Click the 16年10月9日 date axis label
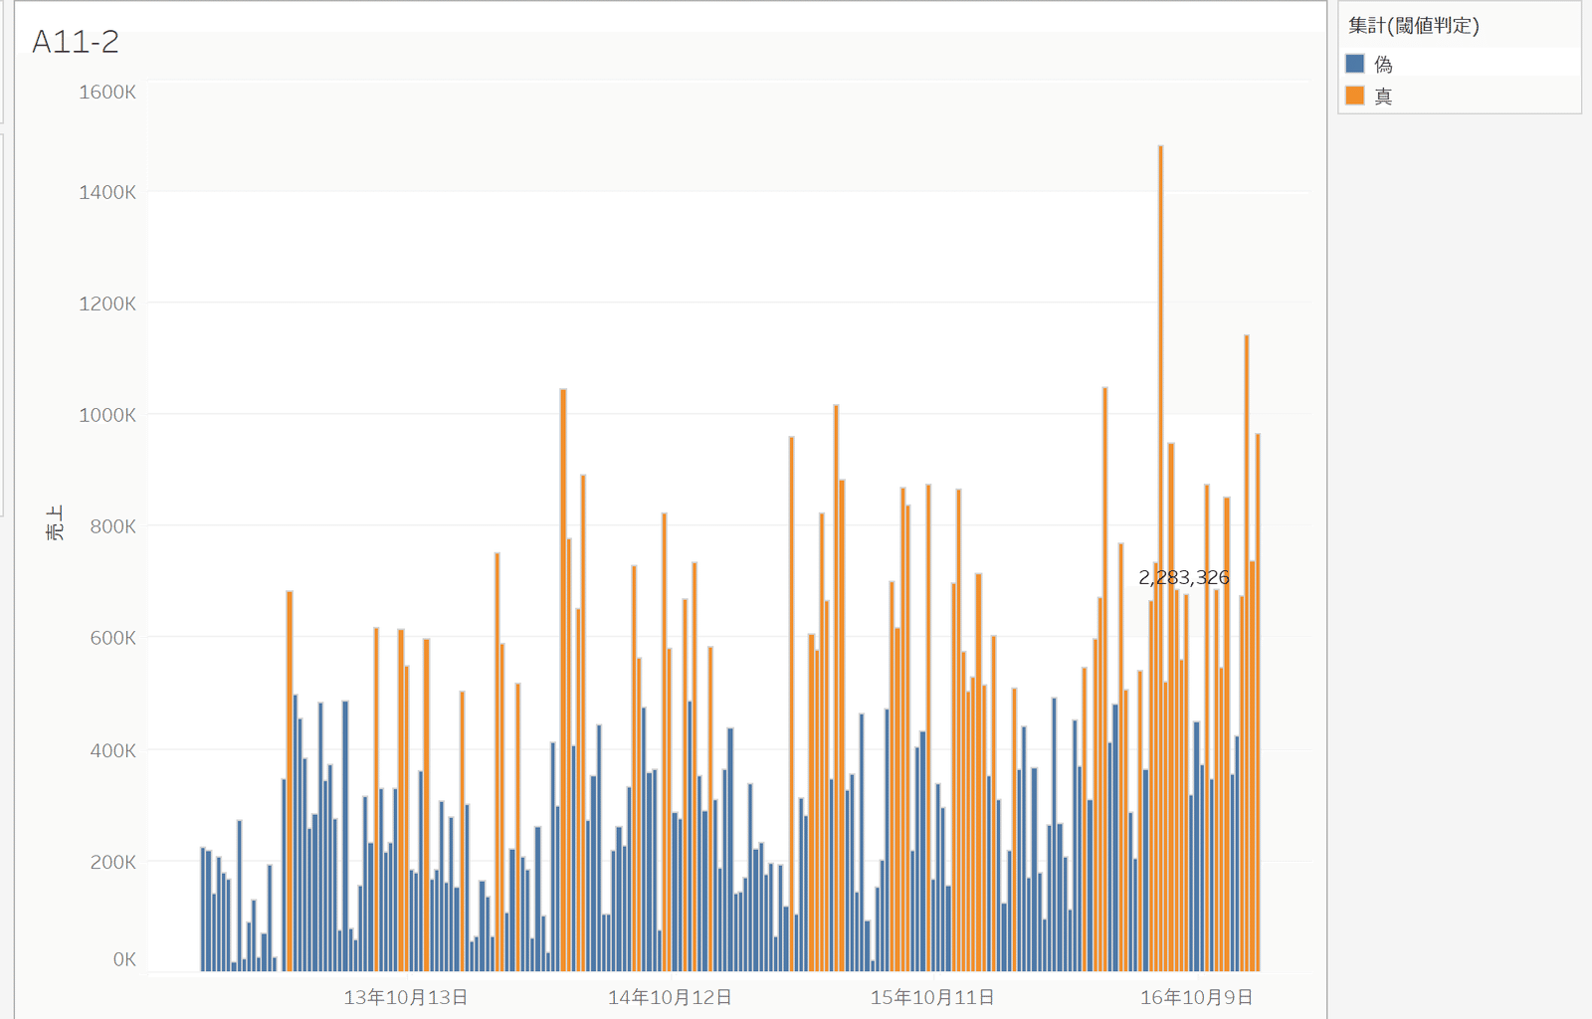 tap(1196, 997)
